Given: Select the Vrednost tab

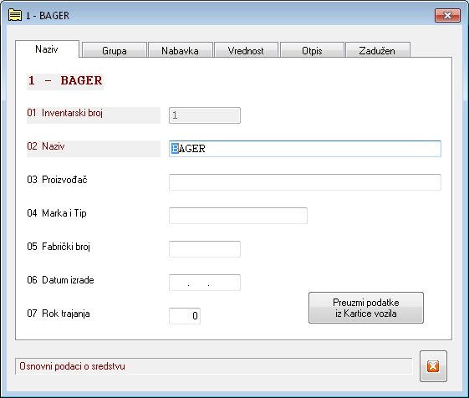Looking at the screenshot, I should coord(246,50).
